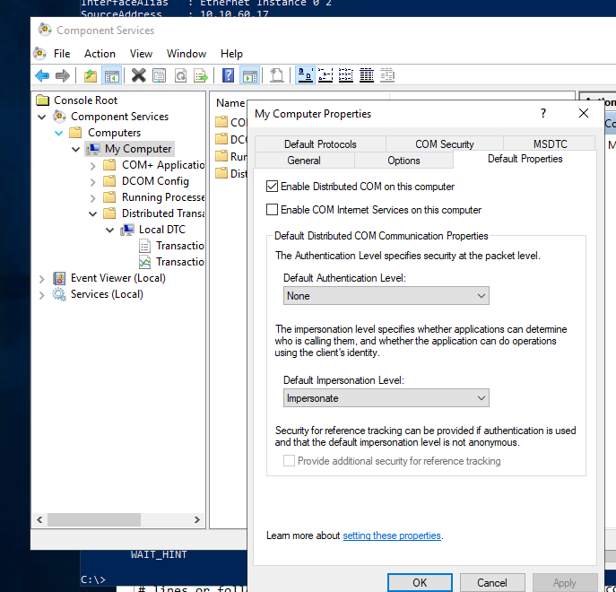The height and width of the screenshot is (592, 616).
Task: Select Services (Local) node
Action: (x=107, y=294)
